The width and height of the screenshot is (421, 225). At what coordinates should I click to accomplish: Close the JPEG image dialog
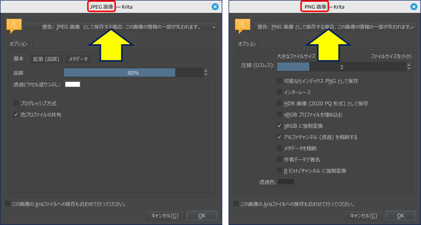click(x=215, y=7)
